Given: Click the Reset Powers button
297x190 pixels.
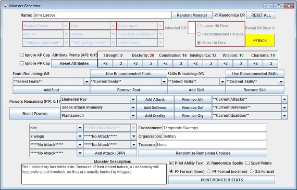Looking at the screenshot, I should click(35, 114).
